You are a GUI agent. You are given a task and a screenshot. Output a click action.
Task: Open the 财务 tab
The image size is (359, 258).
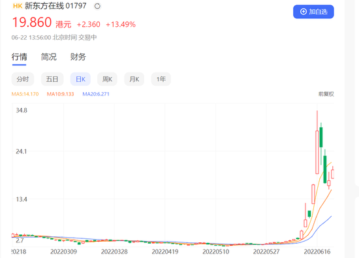[x=78, y=57]
